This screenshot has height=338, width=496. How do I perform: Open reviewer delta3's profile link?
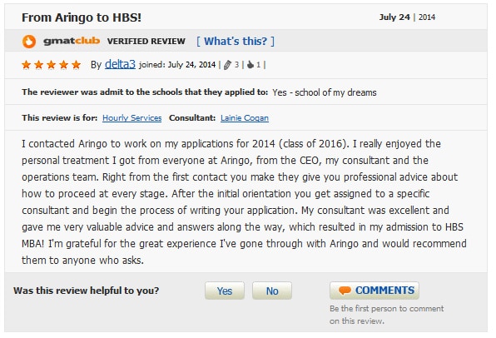coord(120,64)
